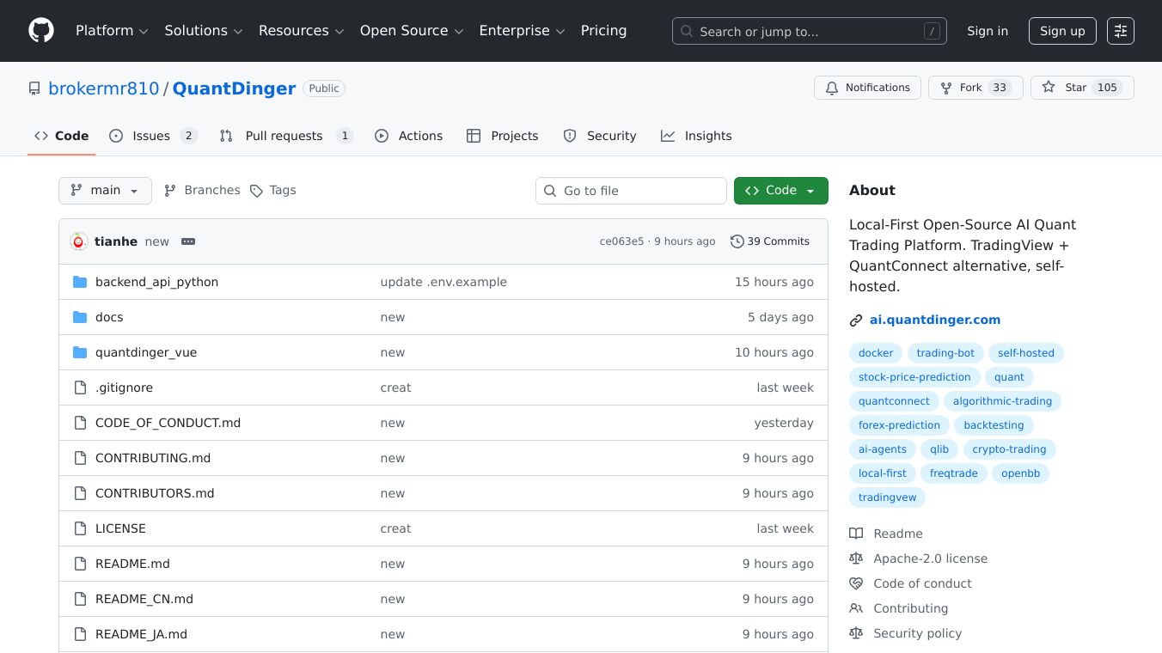
Task: Toggle Notifications for this repository
Action: click(867, 88)
